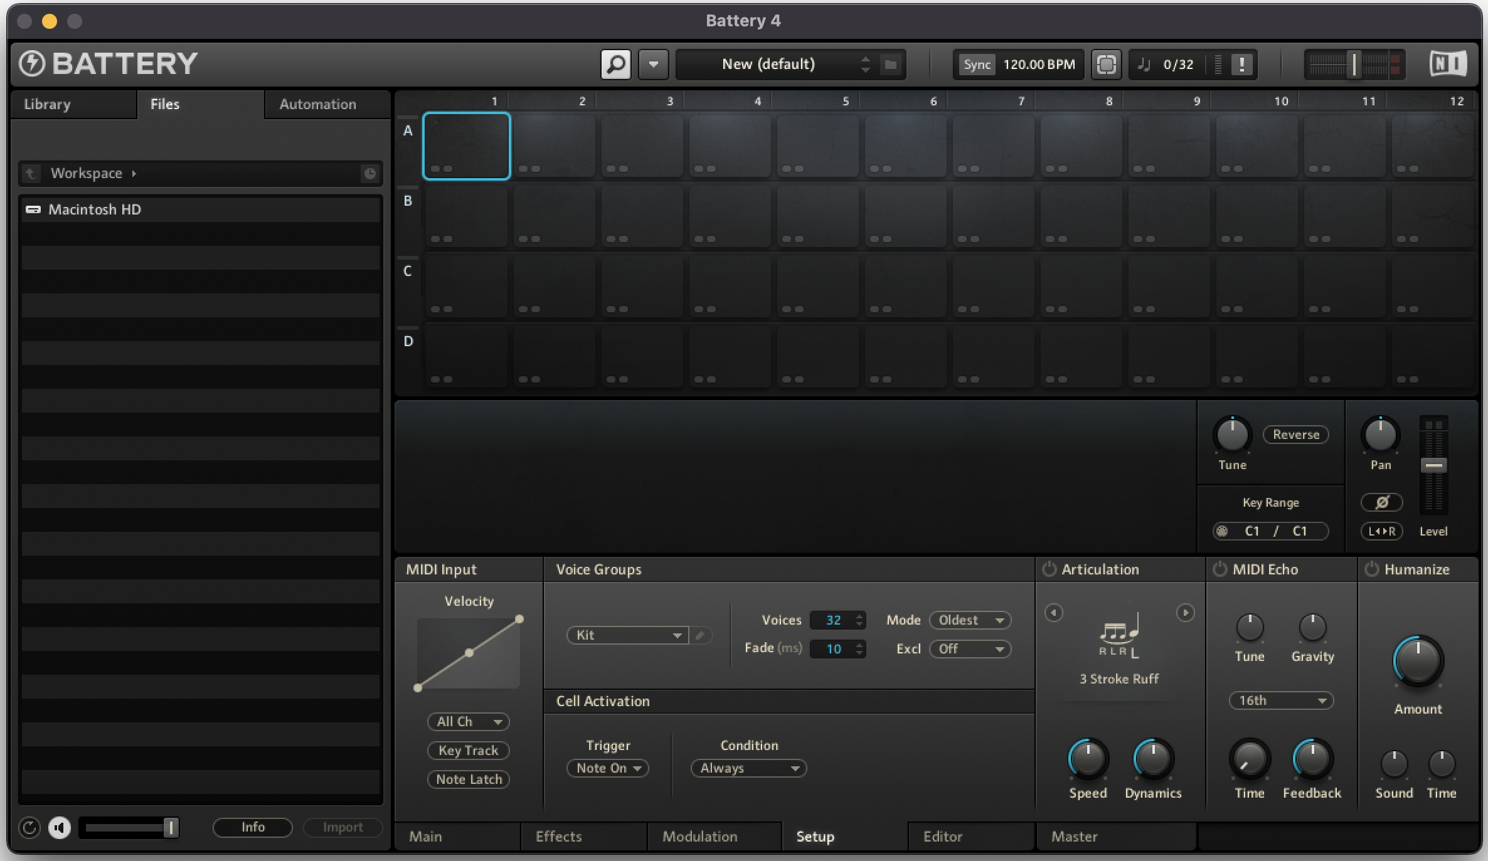Click the speaker audition icon in browser

[x=60, y=828]
